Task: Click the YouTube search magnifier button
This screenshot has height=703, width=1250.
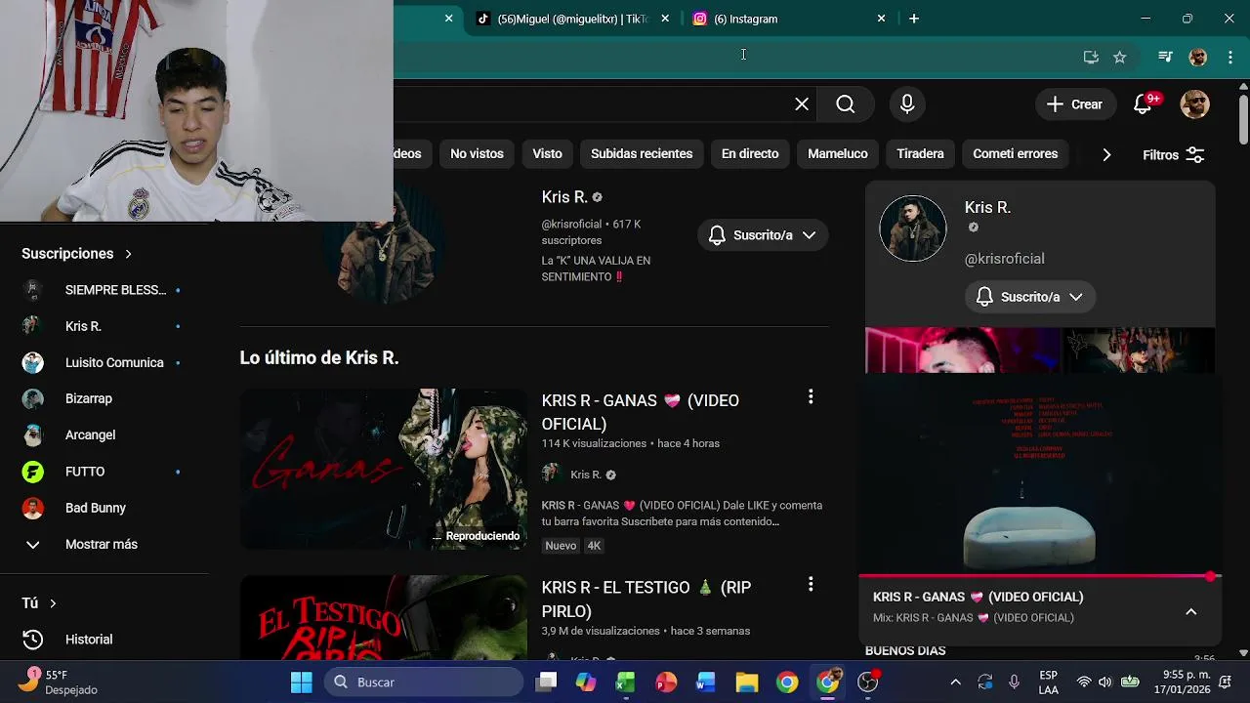Action: (846, 104)
